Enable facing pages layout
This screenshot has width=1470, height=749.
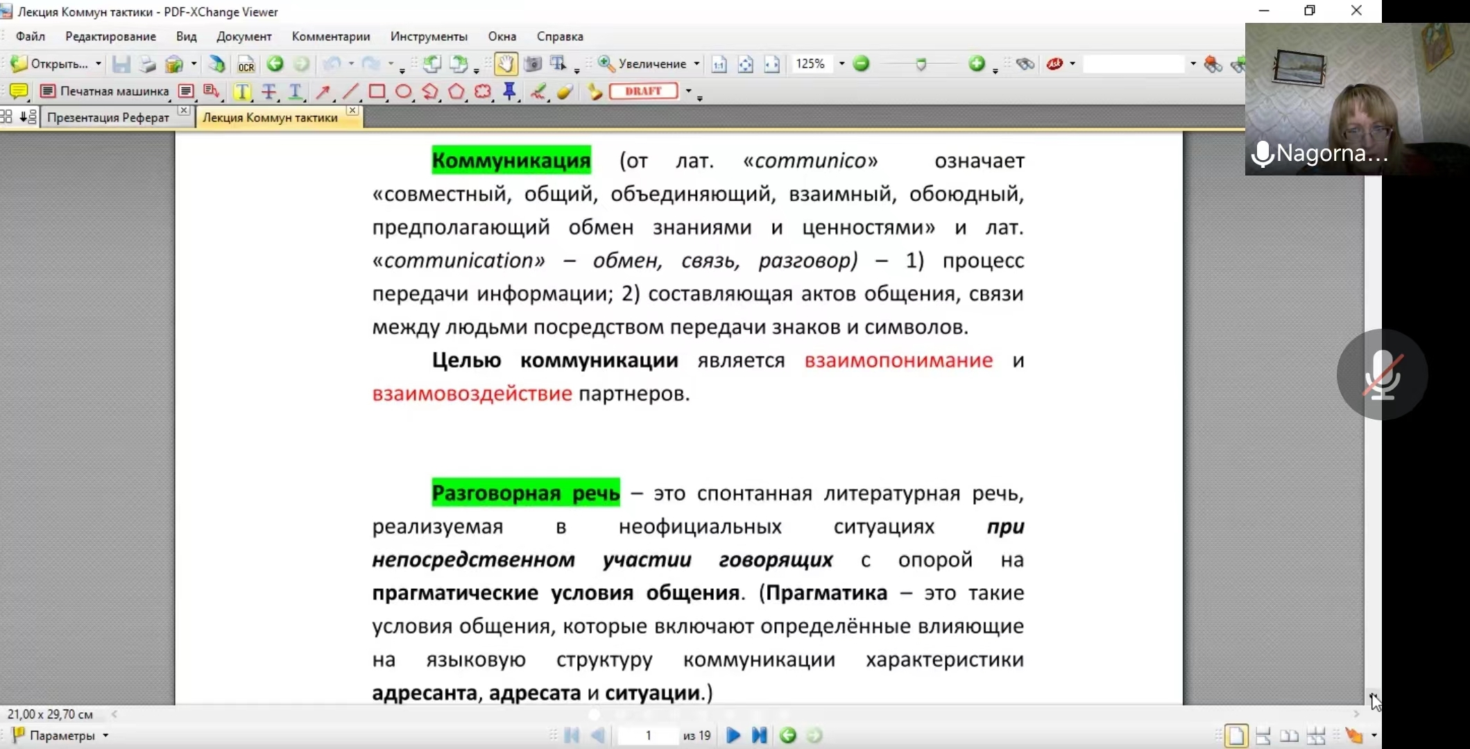point(1289,736)
